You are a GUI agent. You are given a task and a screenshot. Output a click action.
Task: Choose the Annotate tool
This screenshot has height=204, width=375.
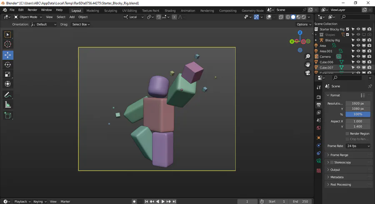(8, 95)
